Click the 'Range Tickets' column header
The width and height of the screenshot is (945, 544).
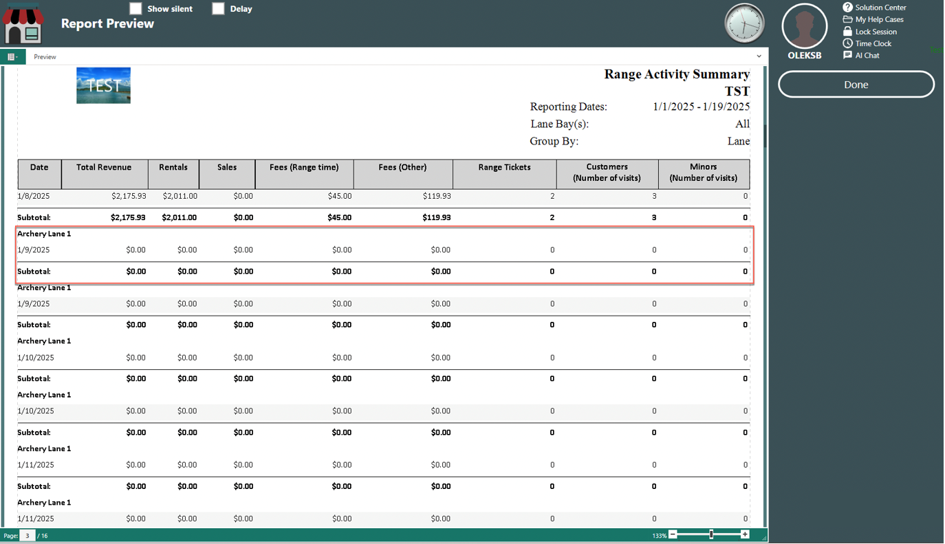coord(505,174)
